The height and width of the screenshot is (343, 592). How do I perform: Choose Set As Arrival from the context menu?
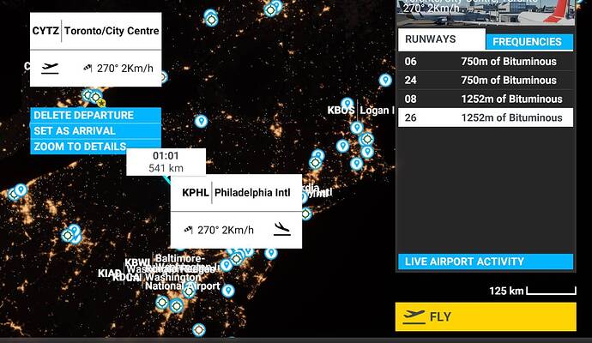[x=96, y=131]
